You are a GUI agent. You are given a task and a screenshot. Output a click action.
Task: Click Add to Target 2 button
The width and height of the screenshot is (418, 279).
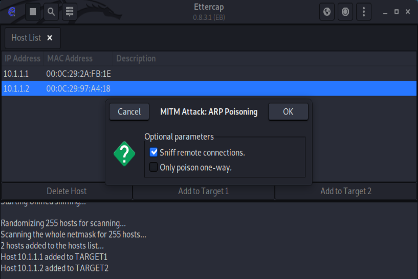(x=346, y=191)
